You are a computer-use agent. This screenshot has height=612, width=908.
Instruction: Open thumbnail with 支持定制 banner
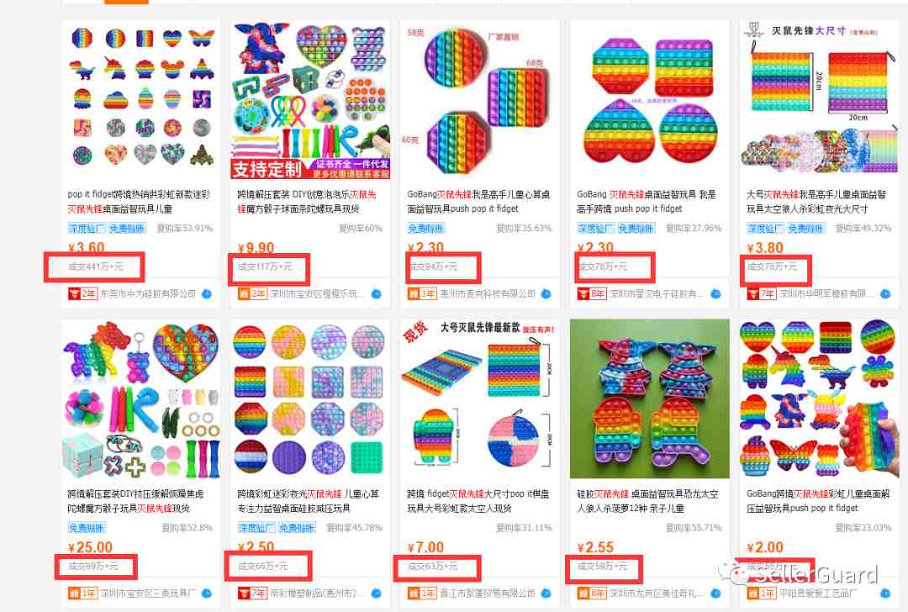coord(310,99)
